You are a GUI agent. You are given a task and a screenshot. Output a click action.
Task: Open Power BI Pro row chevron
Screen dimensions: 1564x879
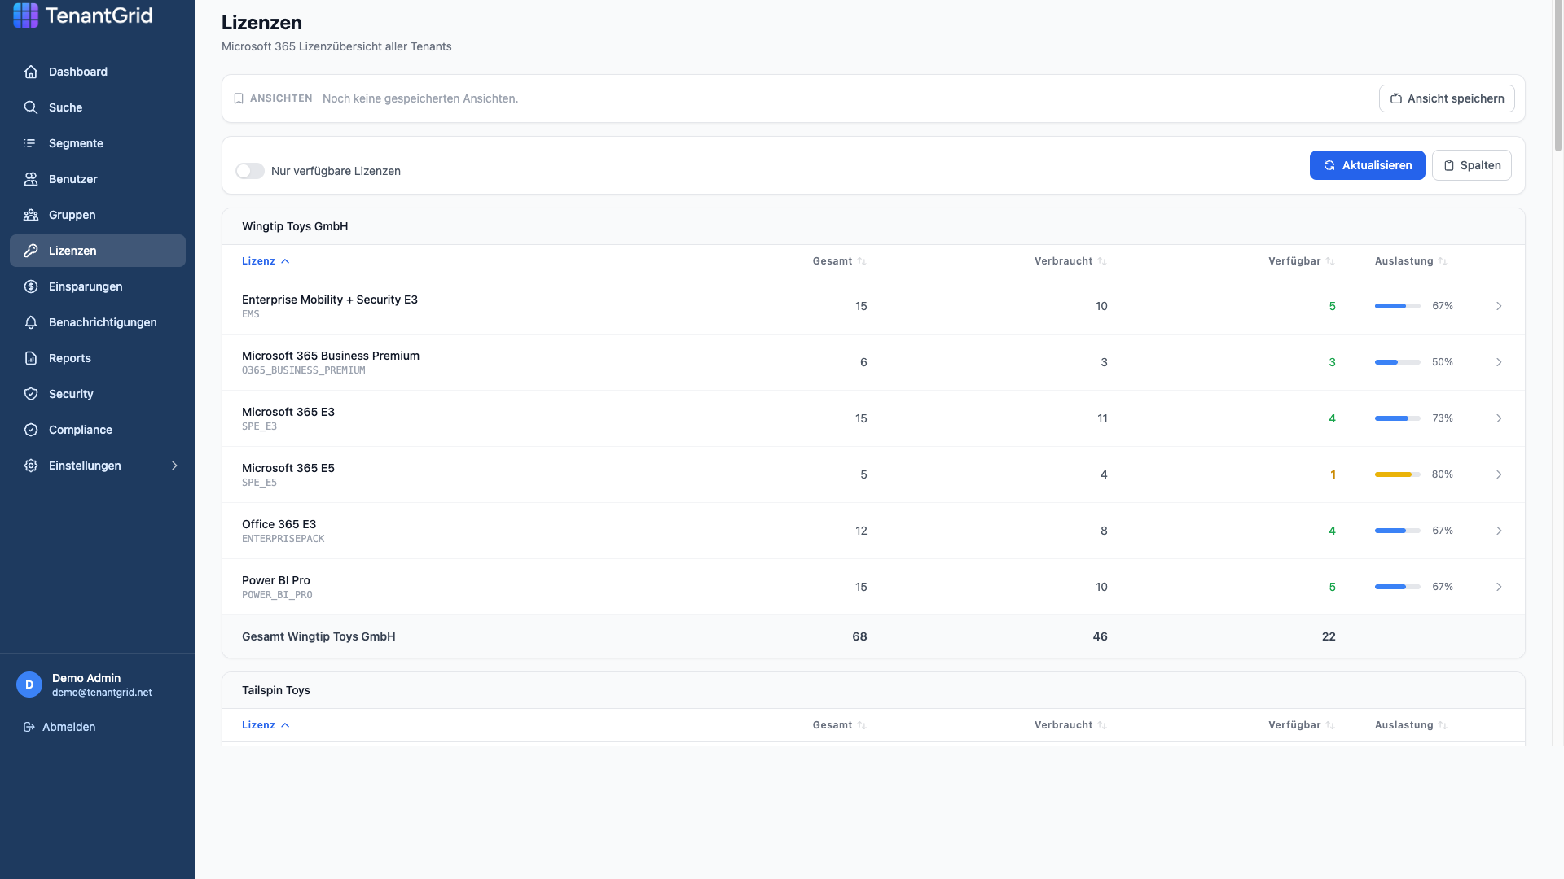coord(1499,587)
